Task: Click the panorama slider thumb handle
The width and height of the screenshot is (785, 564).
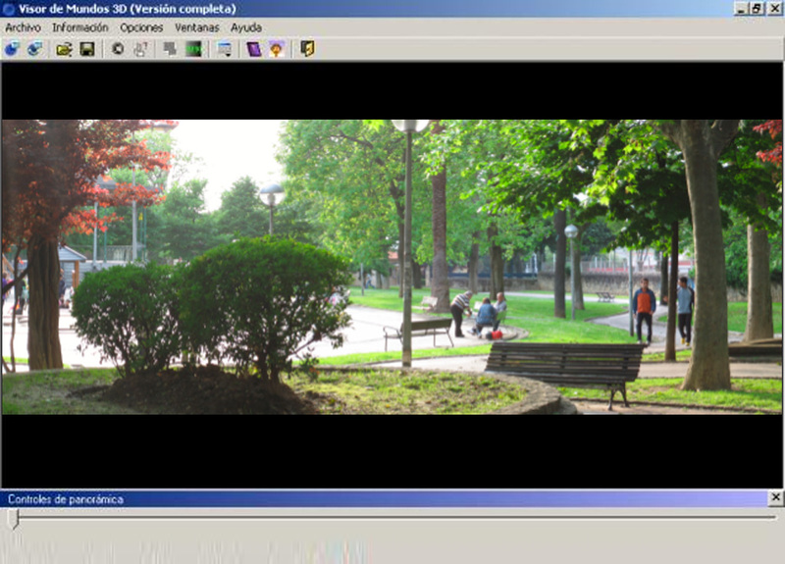Action: 15,519
